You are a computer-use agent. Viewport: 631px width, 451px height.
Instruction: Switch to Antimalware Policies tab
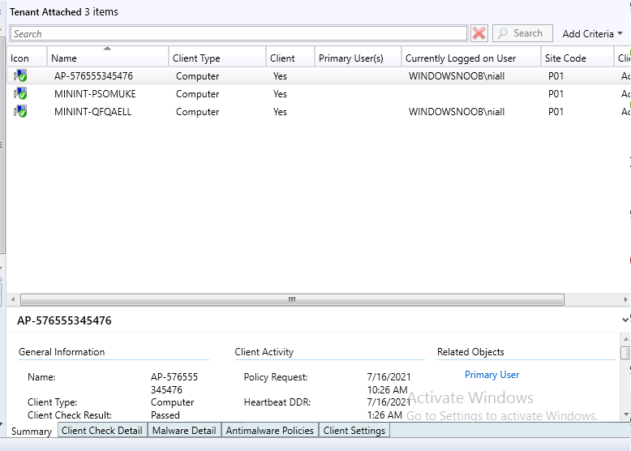pos(269,430)
